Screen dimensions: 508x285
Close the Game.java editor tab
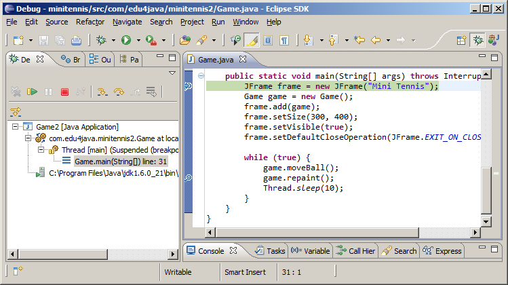coord(243,59)
